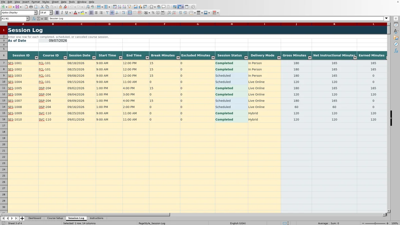Image resolution: width=400 pixels, height=225 pixels.
Task: Open Course ID column filter dropdown
Action: tap(65, 58)
